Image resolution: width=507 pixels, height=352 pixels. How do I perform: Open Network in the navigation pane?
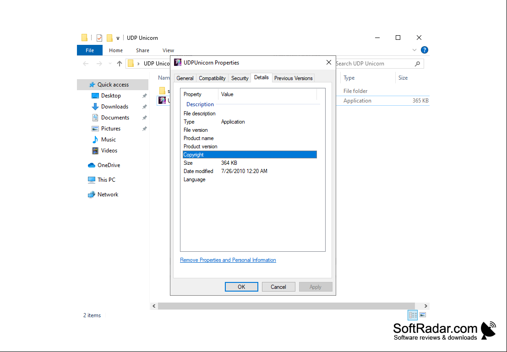[108, 195]
